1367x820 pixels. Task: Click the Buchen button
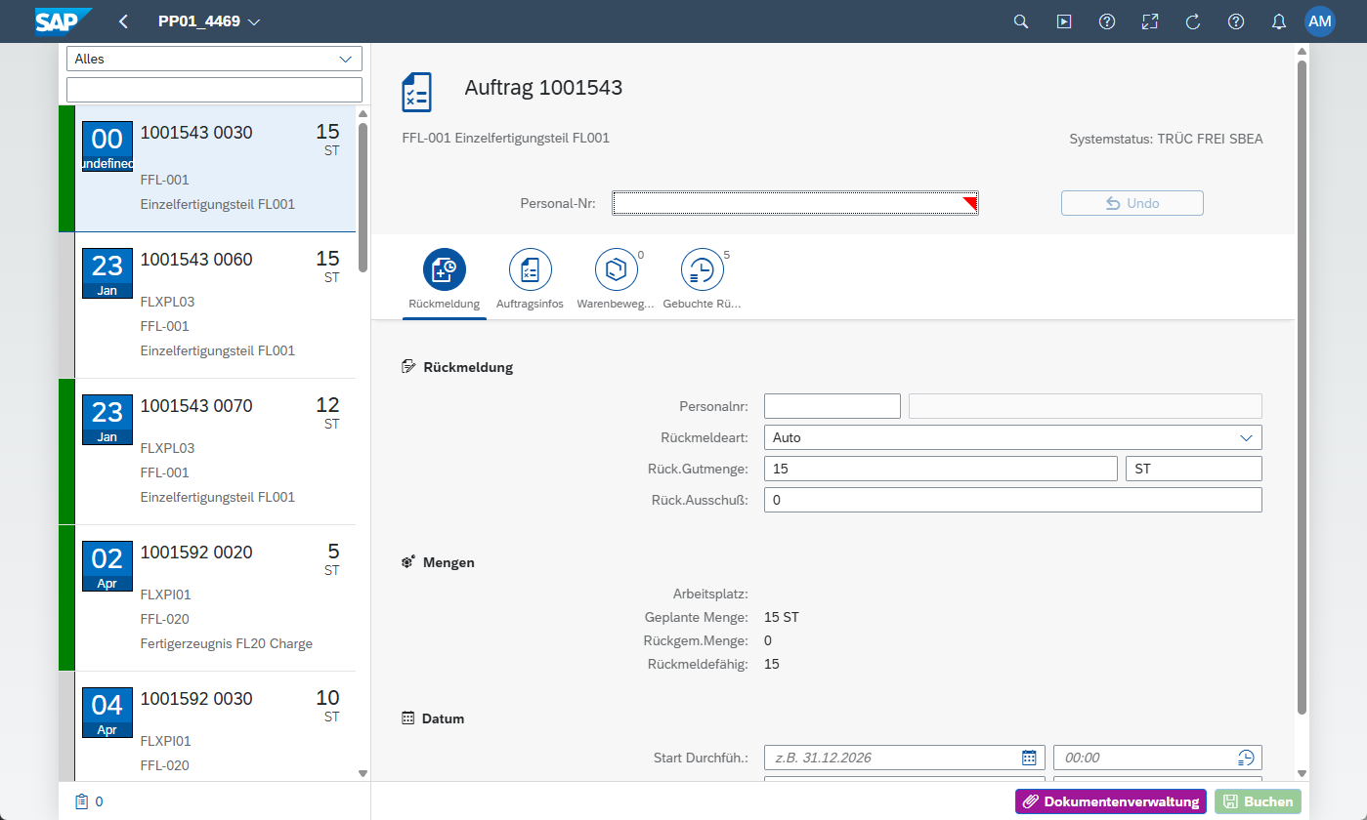(x=1258, y=801)
